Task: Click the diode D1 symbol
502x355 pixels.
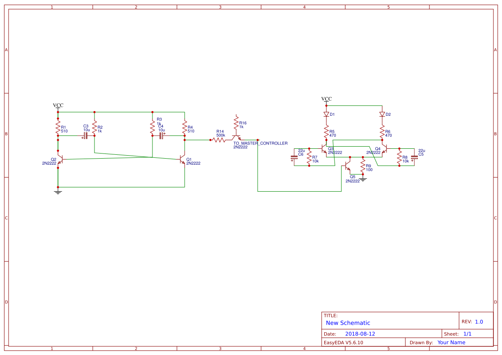Action: pos(326,114)
